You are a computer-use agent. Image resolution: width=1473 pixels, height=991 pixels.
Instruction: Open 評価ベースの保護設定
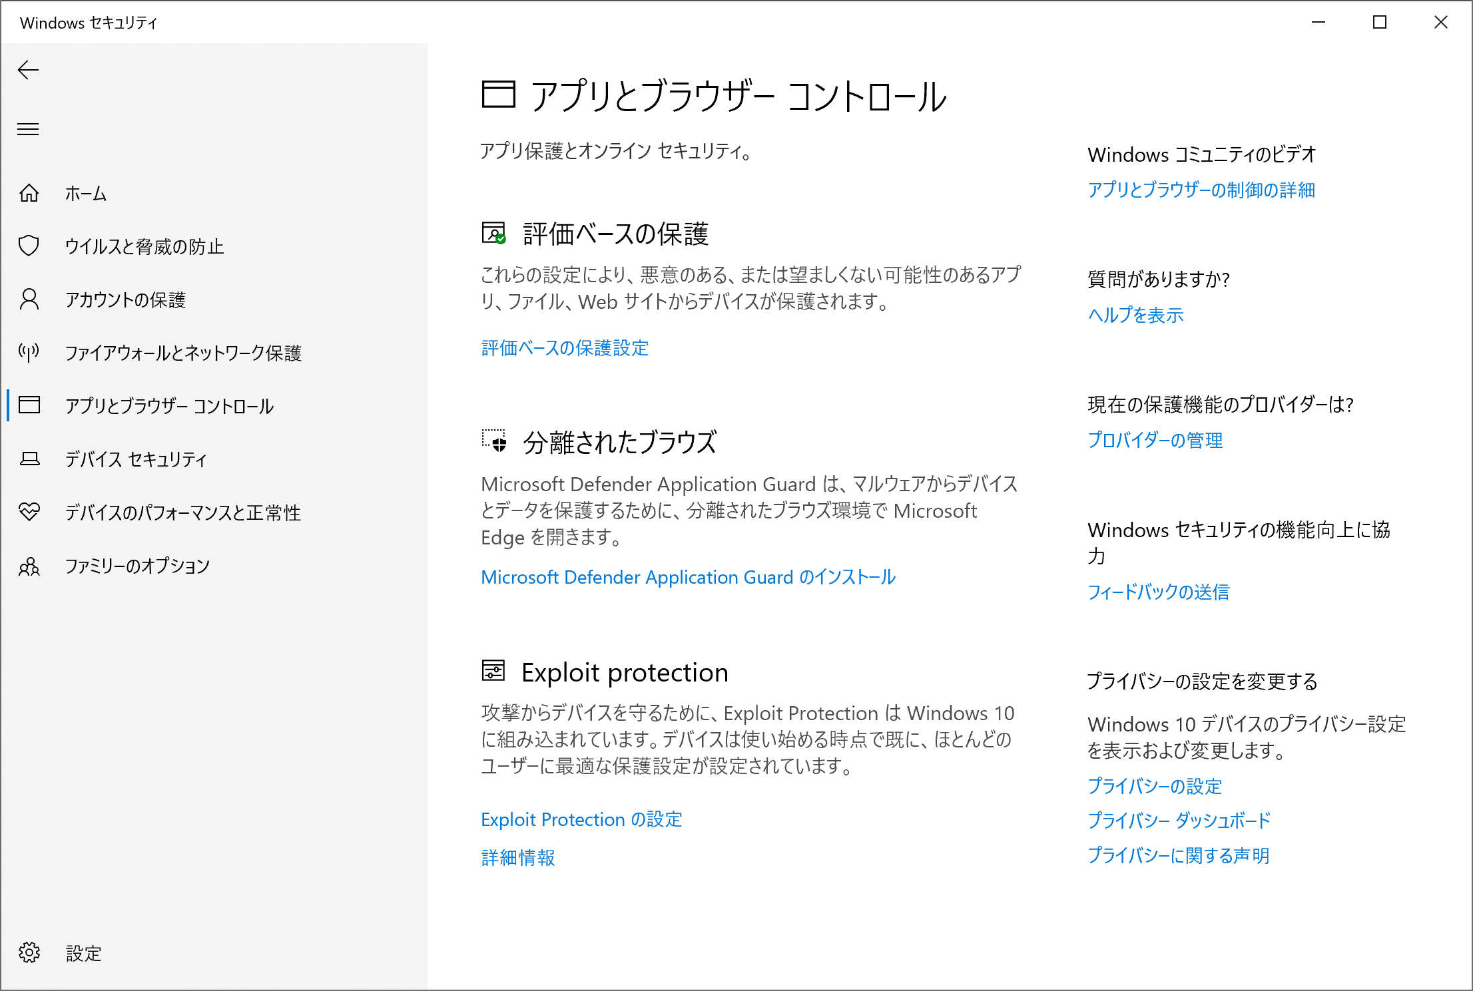tap(565, 348)
